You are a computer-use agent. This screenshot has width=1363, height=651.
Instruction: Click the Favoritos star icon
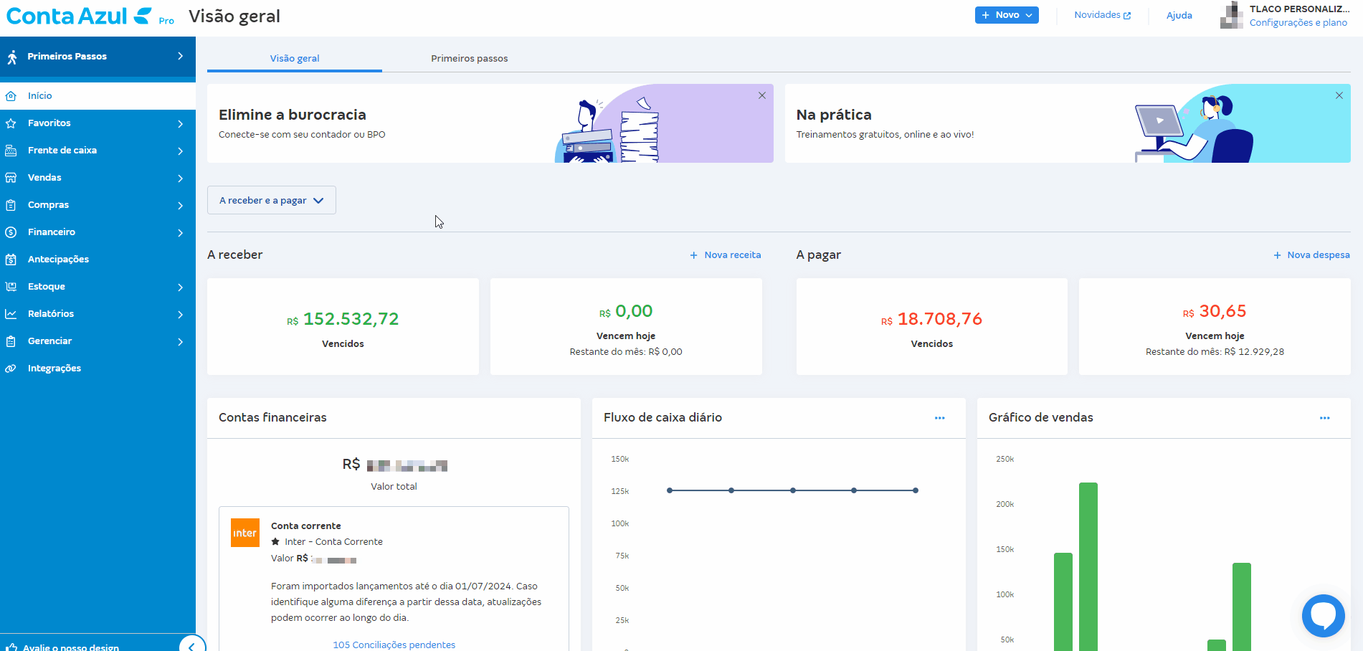pyautogui.click(x=11, y=123)
